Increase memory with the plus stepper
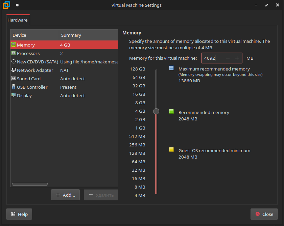 [237, 58]
